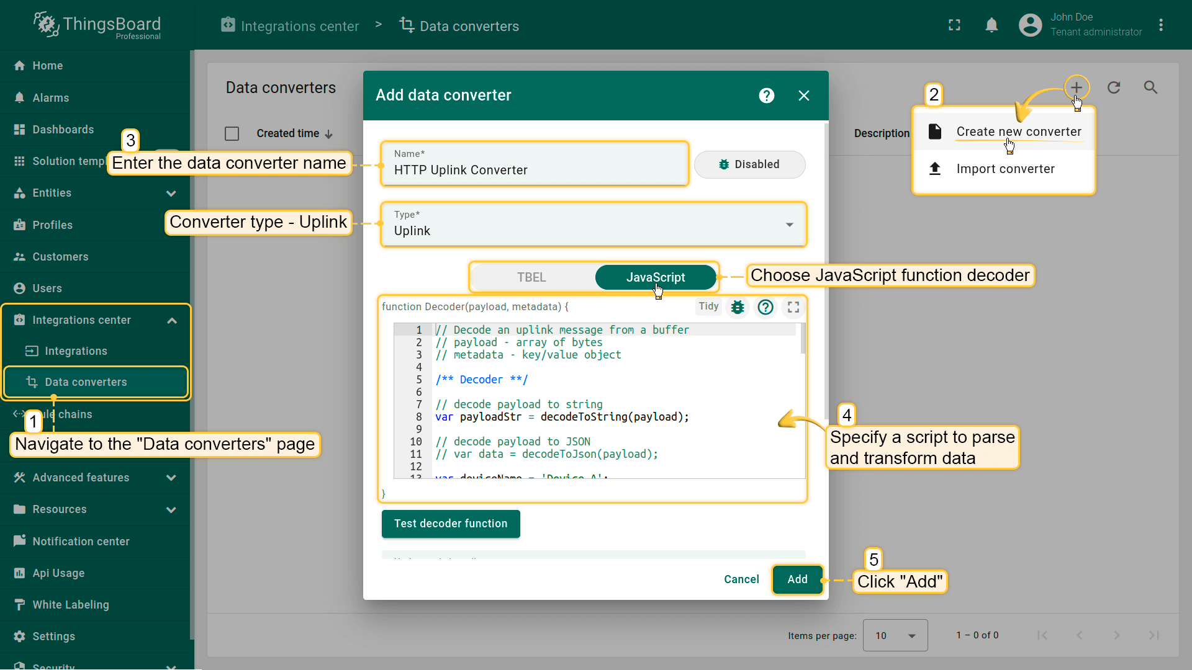Choose the Import converter menu item

coord(1005,169)
